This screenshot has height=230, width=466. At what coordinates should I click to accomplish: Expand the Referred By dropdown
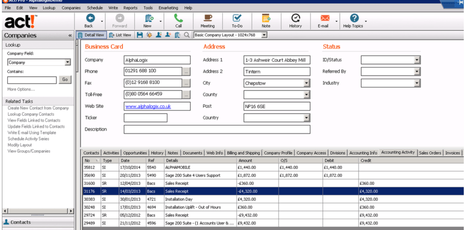417,71
